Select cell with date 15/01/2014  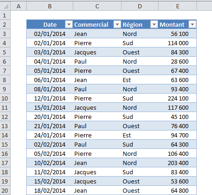click(50, 107)
